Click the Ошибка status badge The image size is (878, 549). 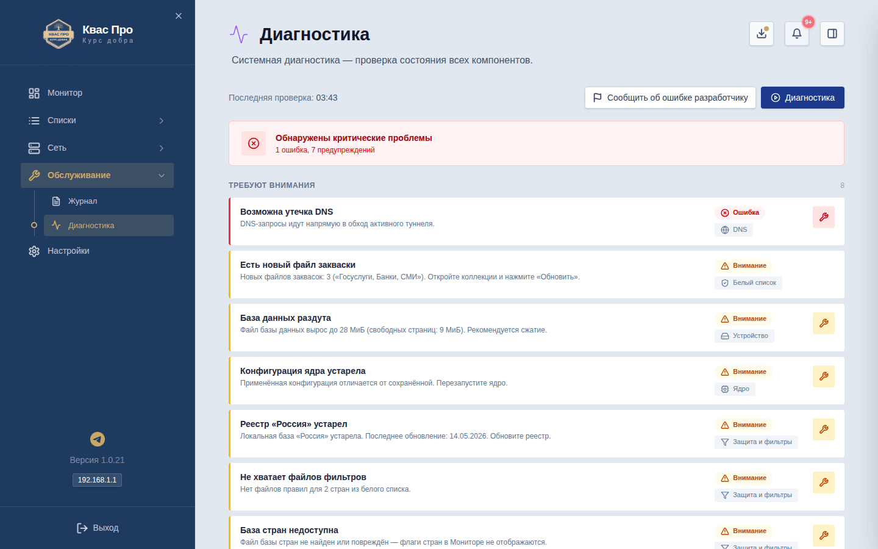(x=740, y=213)
